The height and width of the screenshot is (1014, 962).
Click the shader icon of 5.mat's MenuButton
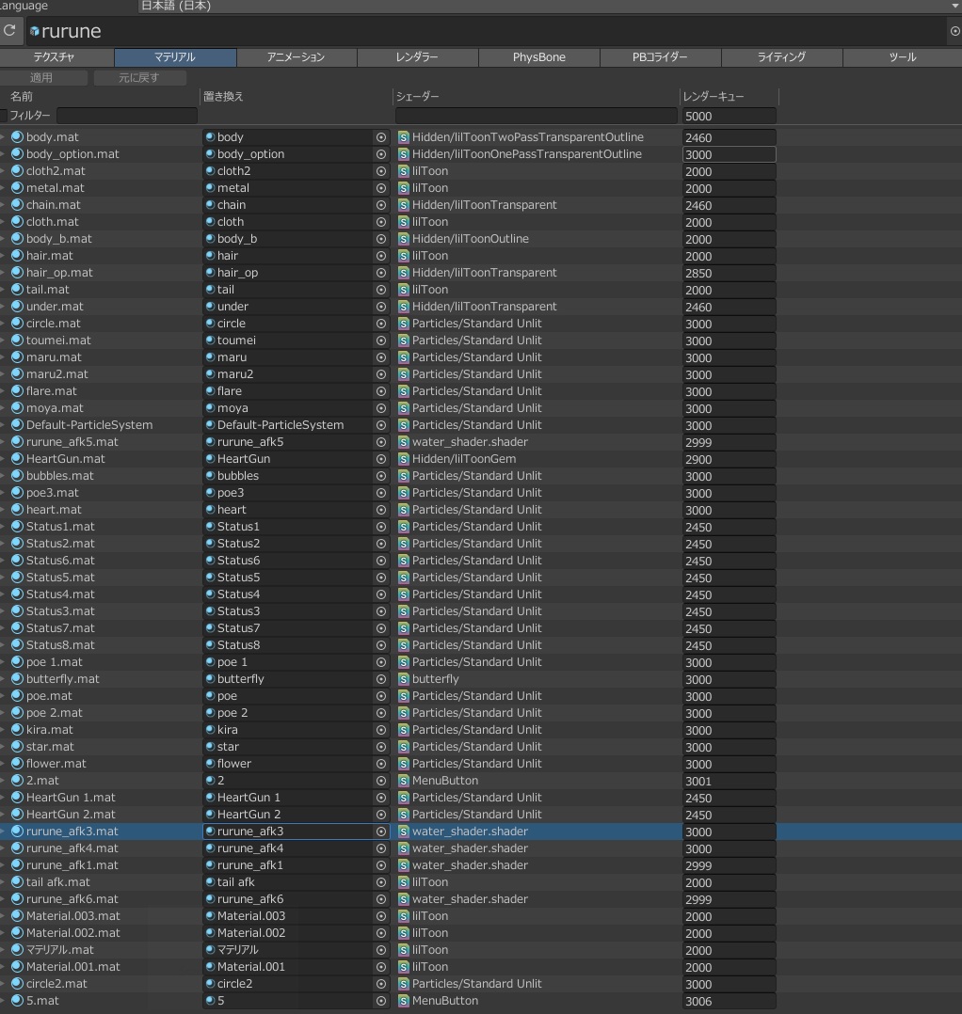pyautogui.click(x=404, y=1001)
